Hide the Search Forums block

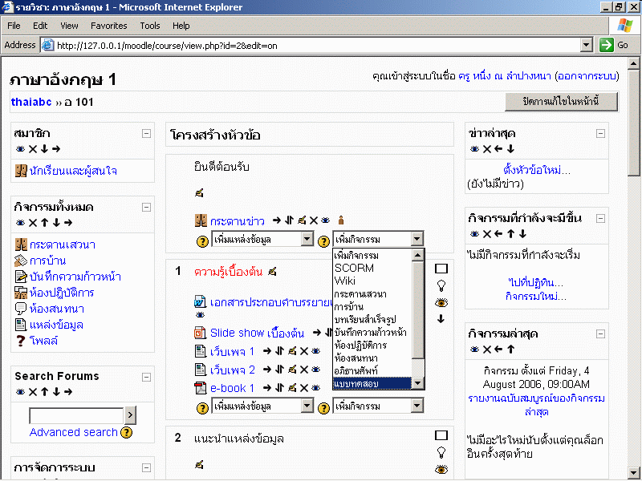point(20,392)
